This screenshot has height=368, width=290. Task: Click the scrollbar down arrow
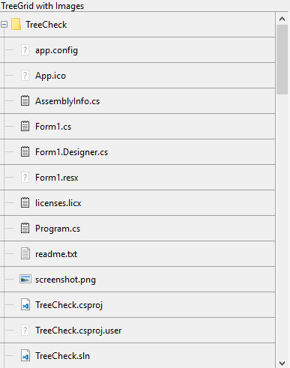(x=283, y=363)
